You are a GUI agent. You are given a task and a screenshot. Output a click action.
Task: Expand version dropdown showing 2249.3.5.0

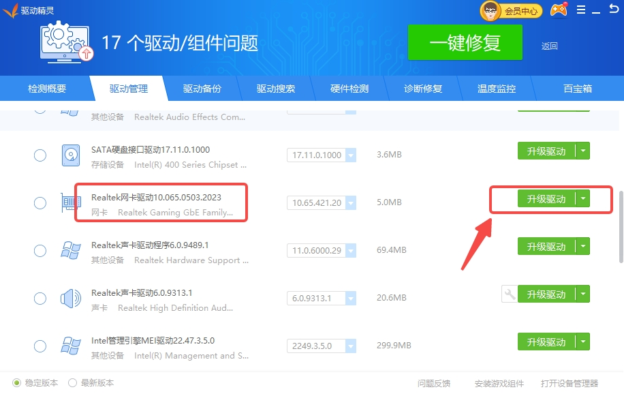[x=351, y=346]
